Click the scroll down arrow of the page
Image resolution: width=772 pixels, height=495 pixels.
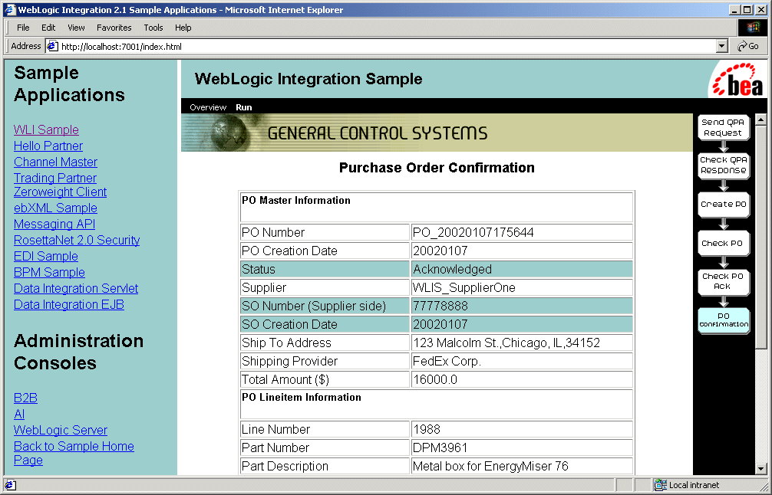click(760, 468)
